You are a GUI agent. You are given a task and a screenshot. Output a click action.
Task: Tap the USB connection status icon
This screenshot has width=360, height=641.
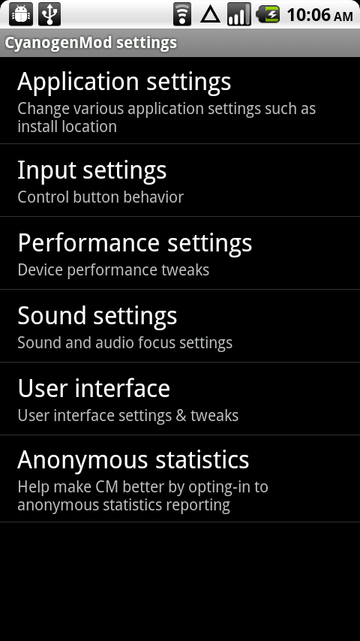point(49,14)
